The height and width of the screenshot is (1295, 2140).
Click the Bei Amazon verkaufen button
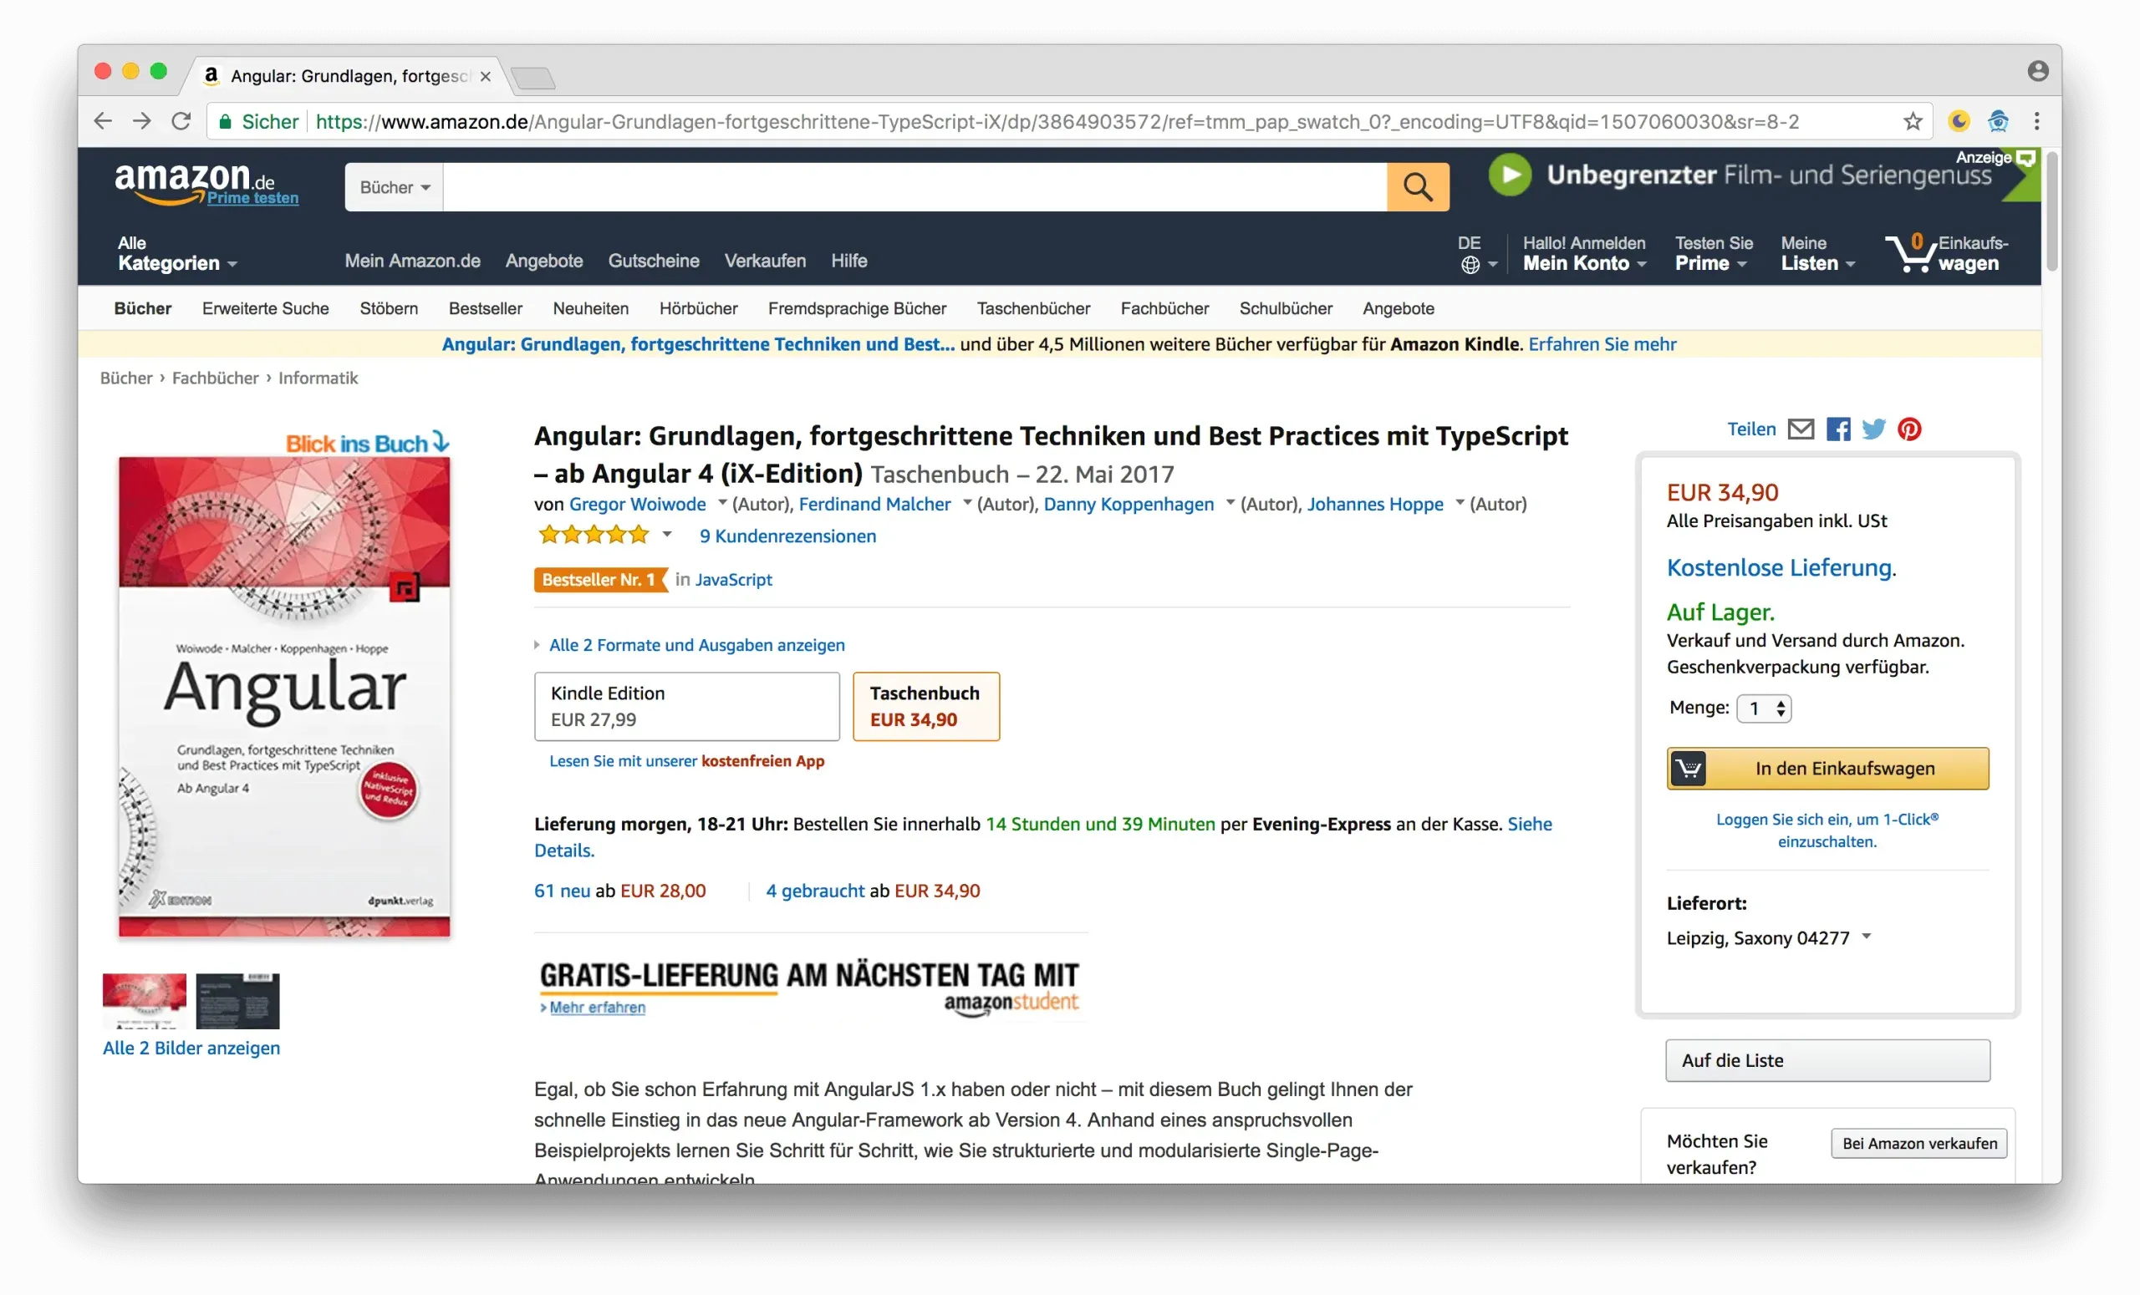coord(1919,1143)
